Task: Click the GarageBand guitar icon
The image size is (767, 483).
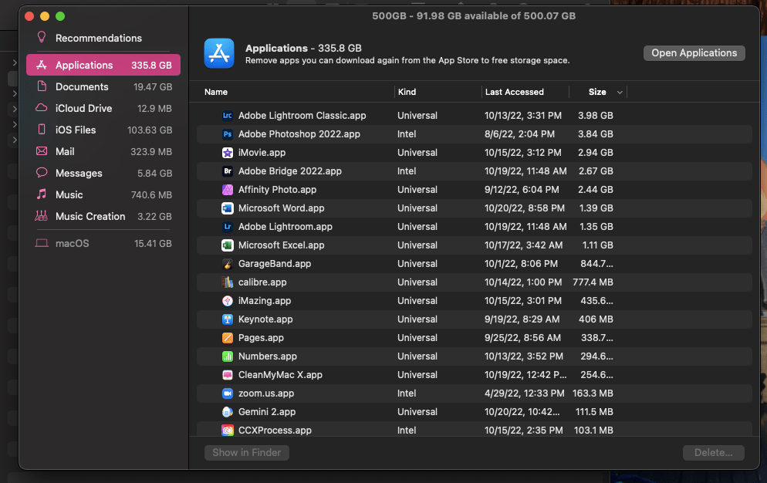Action: (228, 264)
